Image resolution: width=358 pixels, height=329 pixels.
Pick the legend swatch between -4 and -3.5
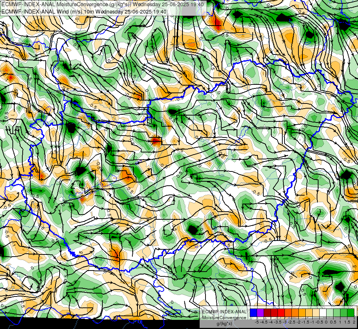pyautogui.click(x=274, y=313)
